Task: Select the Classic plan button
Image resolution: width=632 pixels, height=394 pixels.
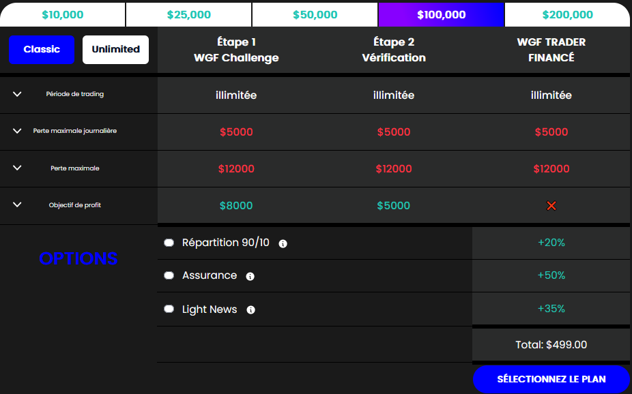Action: click(x=42, y=50)
